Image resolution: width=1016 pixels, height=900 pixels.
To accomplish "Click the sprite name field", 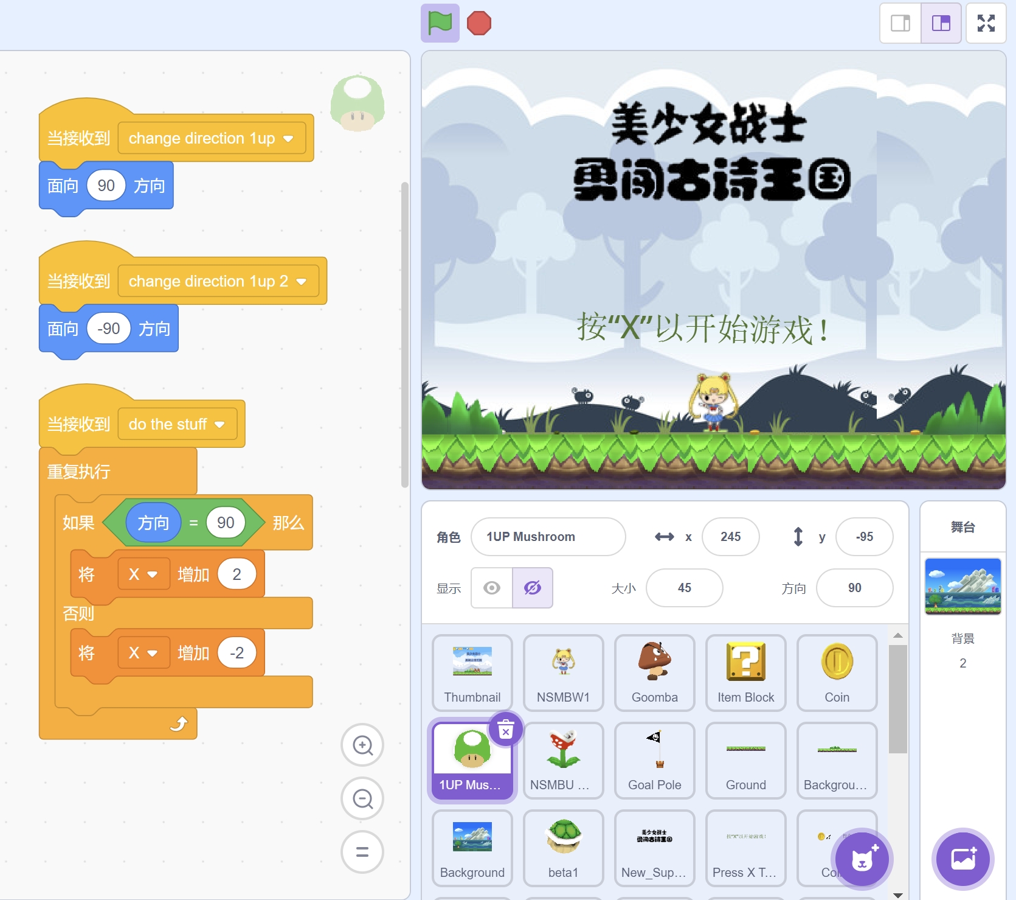I will point(548,537).
